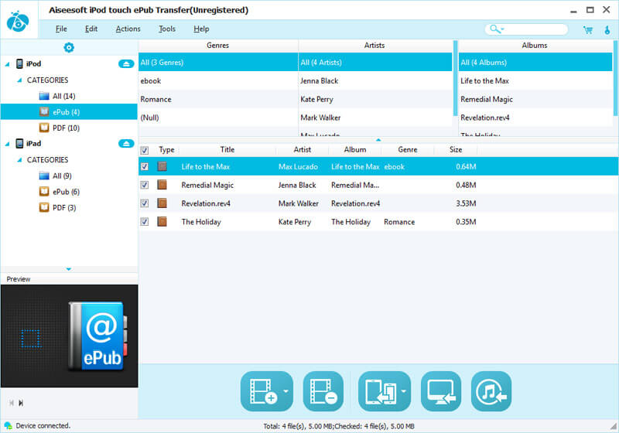Sort the list by Artist column
The height and width of the screenshot is (433, 619).
[x=302, y=149]
